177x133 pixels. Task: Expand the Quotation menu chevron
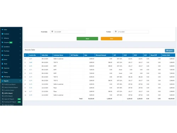point(20,47)
